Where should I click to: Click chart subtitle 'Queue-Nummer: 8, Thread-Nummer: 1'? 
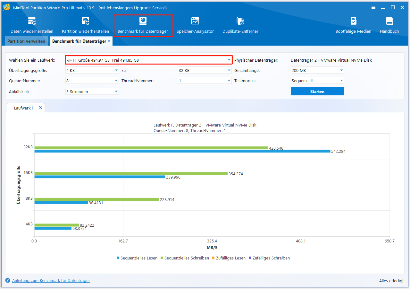click(190, 131)
